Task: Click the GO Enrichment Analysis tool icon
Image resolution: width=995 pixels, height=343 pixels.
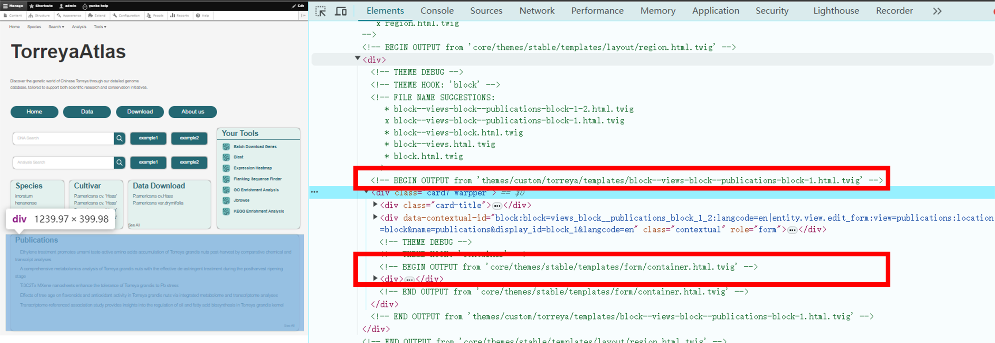Action: point(226,190)
